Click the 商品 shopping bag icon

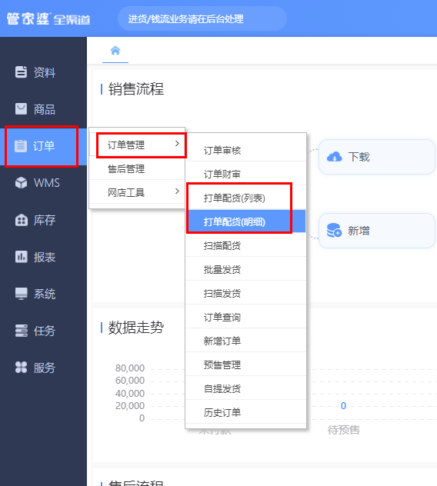click(21, 109)
